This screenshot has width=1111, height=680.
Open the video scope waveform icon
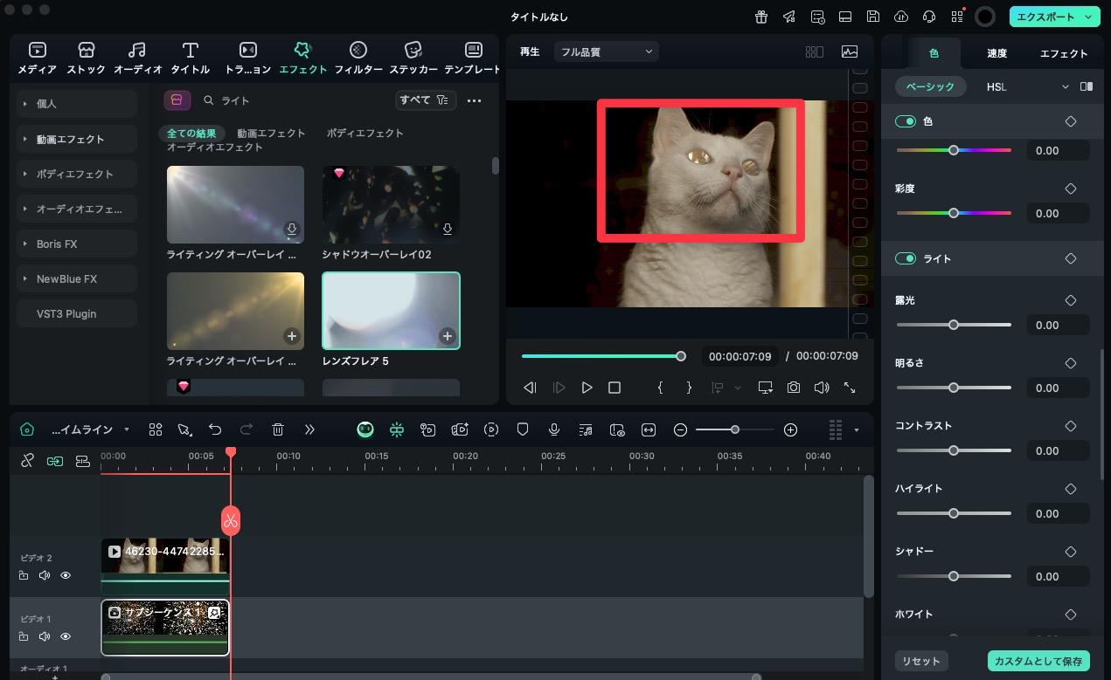pyautogui.click(x=850, y=52)
